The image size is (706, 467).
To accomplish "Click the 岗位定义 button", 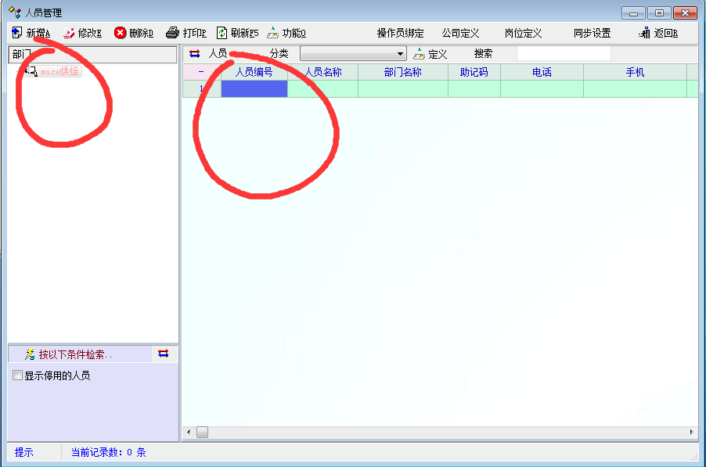I will click(x=523, y=33).
